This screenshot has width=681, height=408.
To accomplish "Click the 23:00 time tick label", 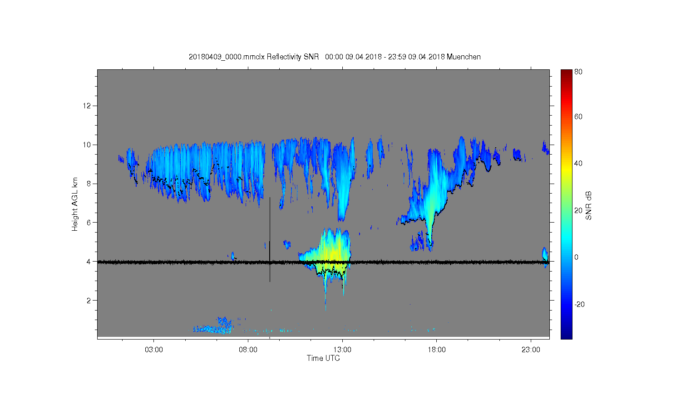I will (531, 350).
